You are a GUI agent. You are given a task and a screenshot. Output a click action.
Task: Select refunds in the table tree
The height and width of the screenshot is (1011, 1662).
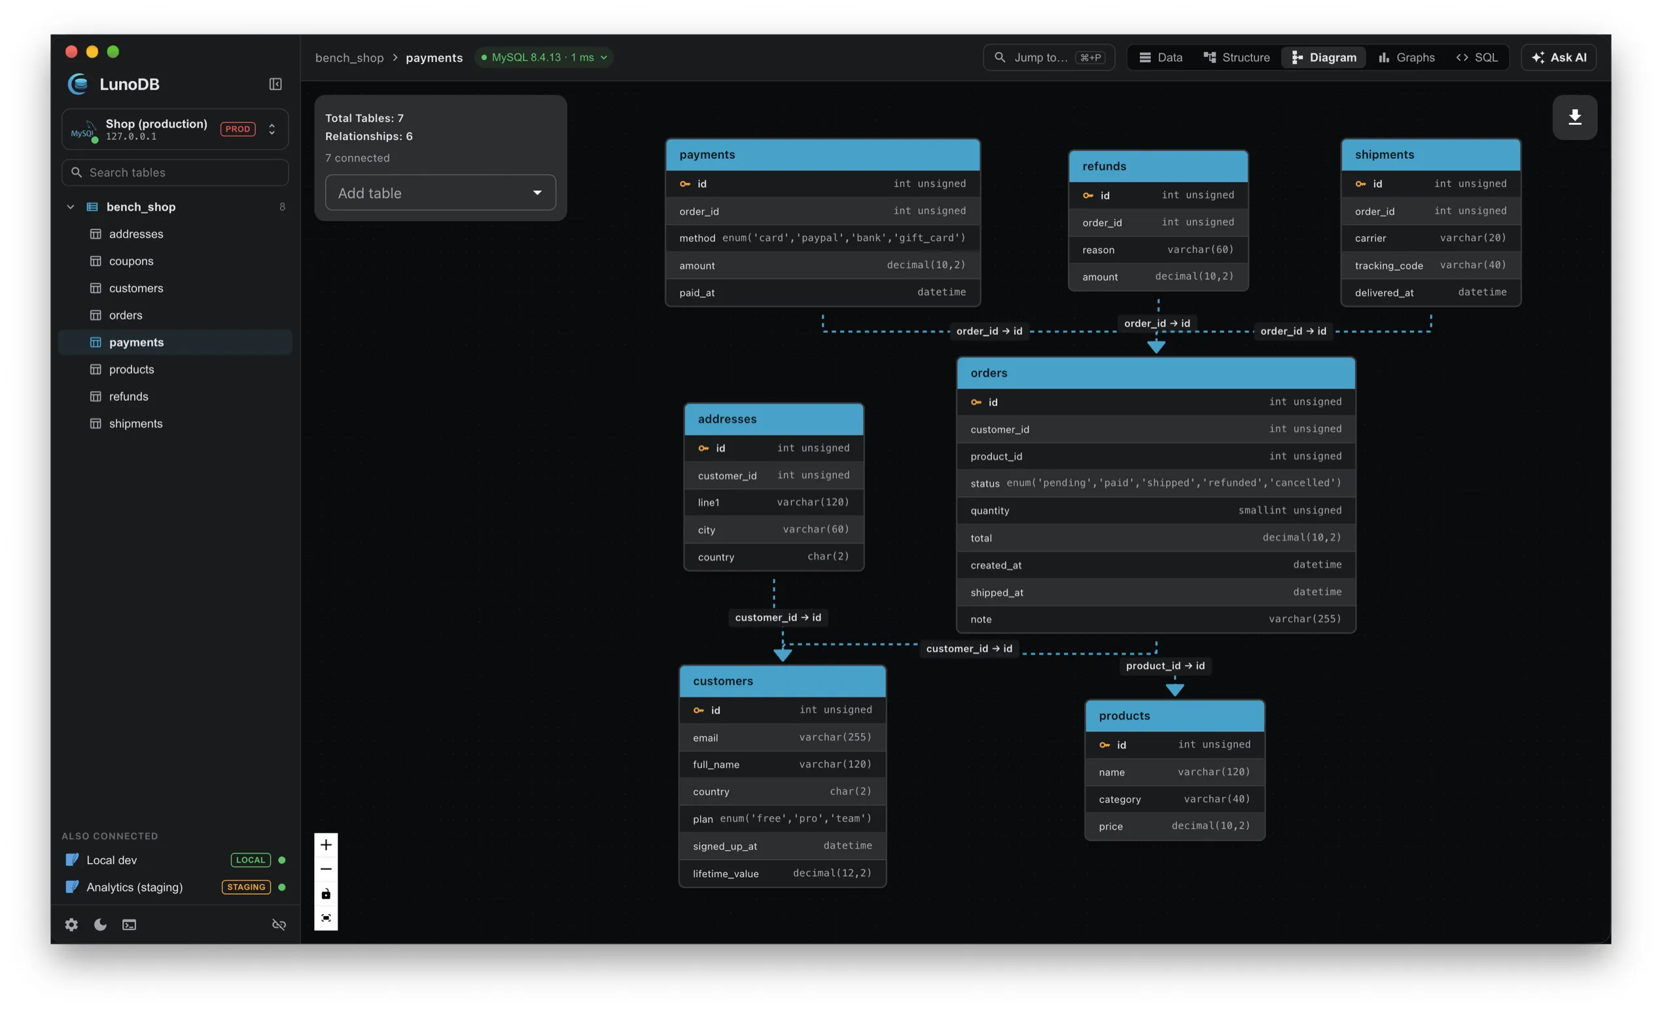click(x=175, y=396)
